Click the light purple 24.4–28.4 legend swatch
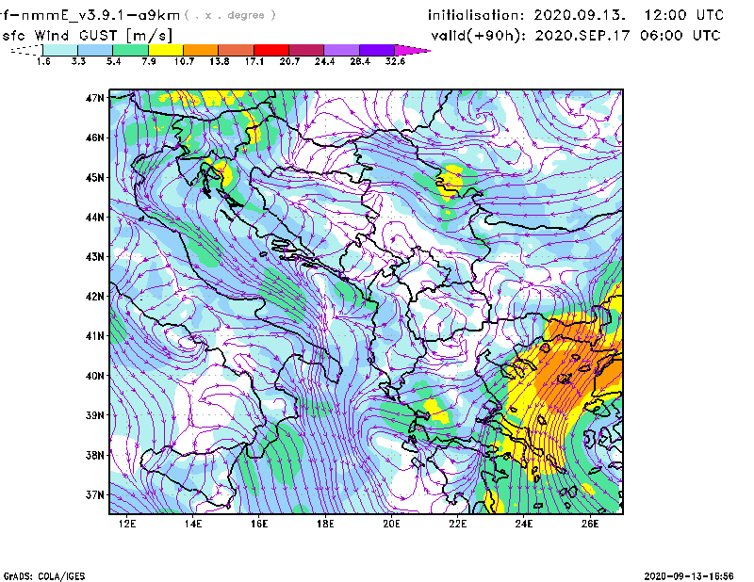The image size is (754, 582). [341, 50]
